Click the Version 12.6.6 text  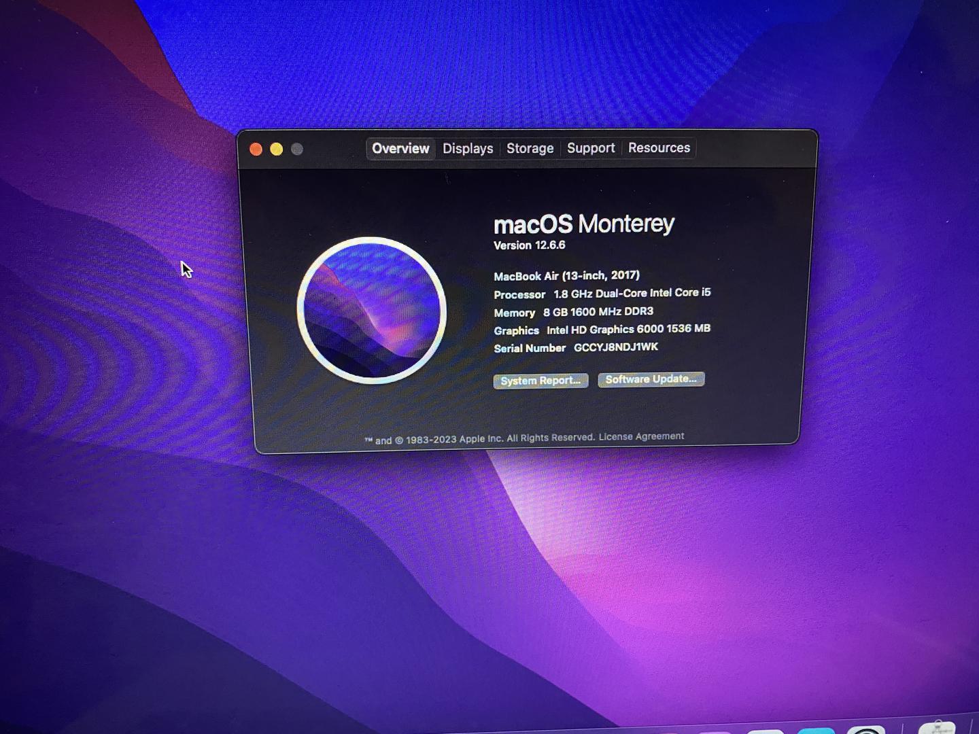coord(530,245)
